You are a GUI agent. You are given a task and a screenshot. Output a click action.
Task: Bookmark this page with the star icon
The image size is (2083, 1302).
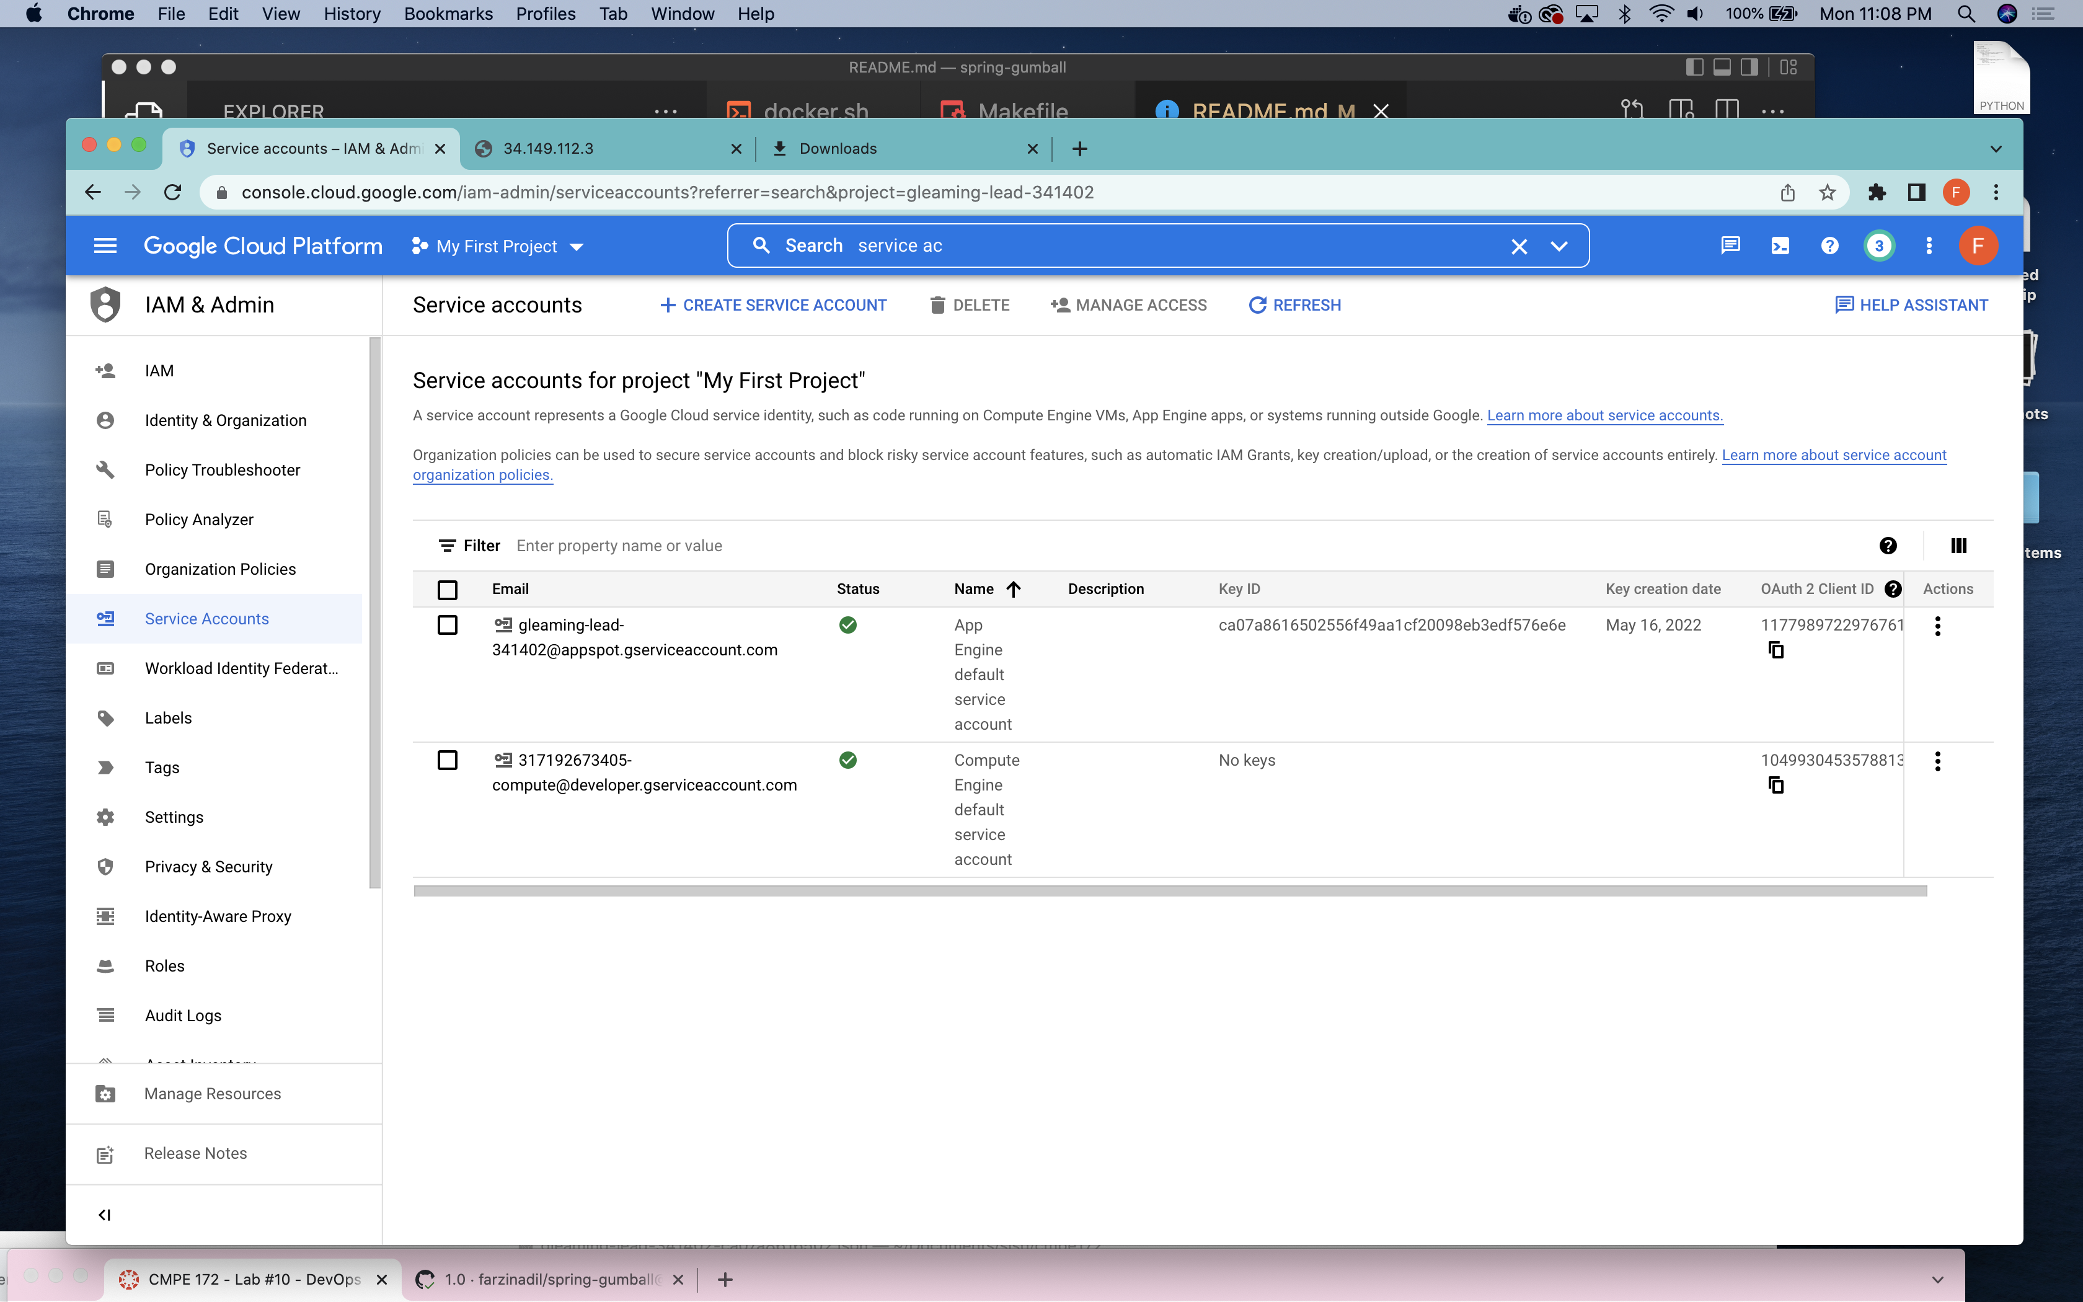pos(1828,193)
